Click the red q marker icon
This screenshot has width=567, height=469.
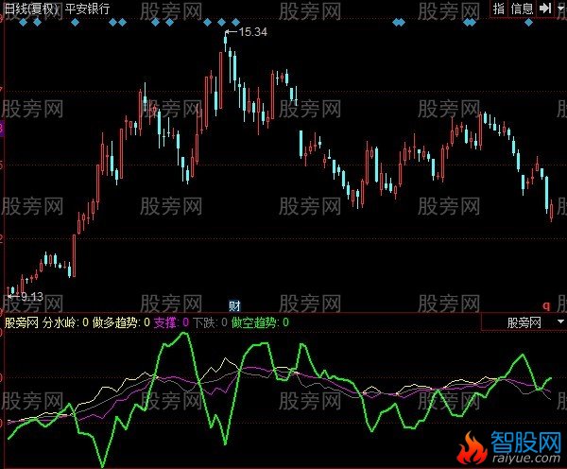(x=546, y=306)
